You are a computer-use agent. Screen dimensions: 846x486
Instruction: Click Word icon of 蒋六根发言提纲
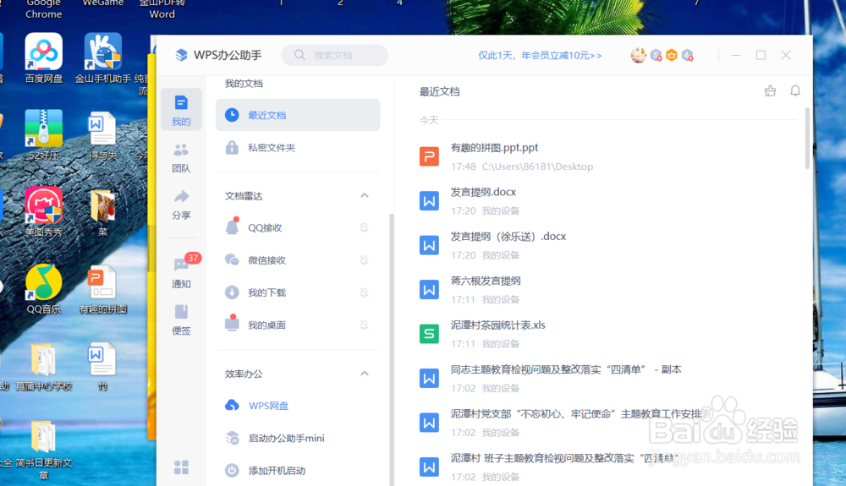pyautogui.click(x=429, y=290)
